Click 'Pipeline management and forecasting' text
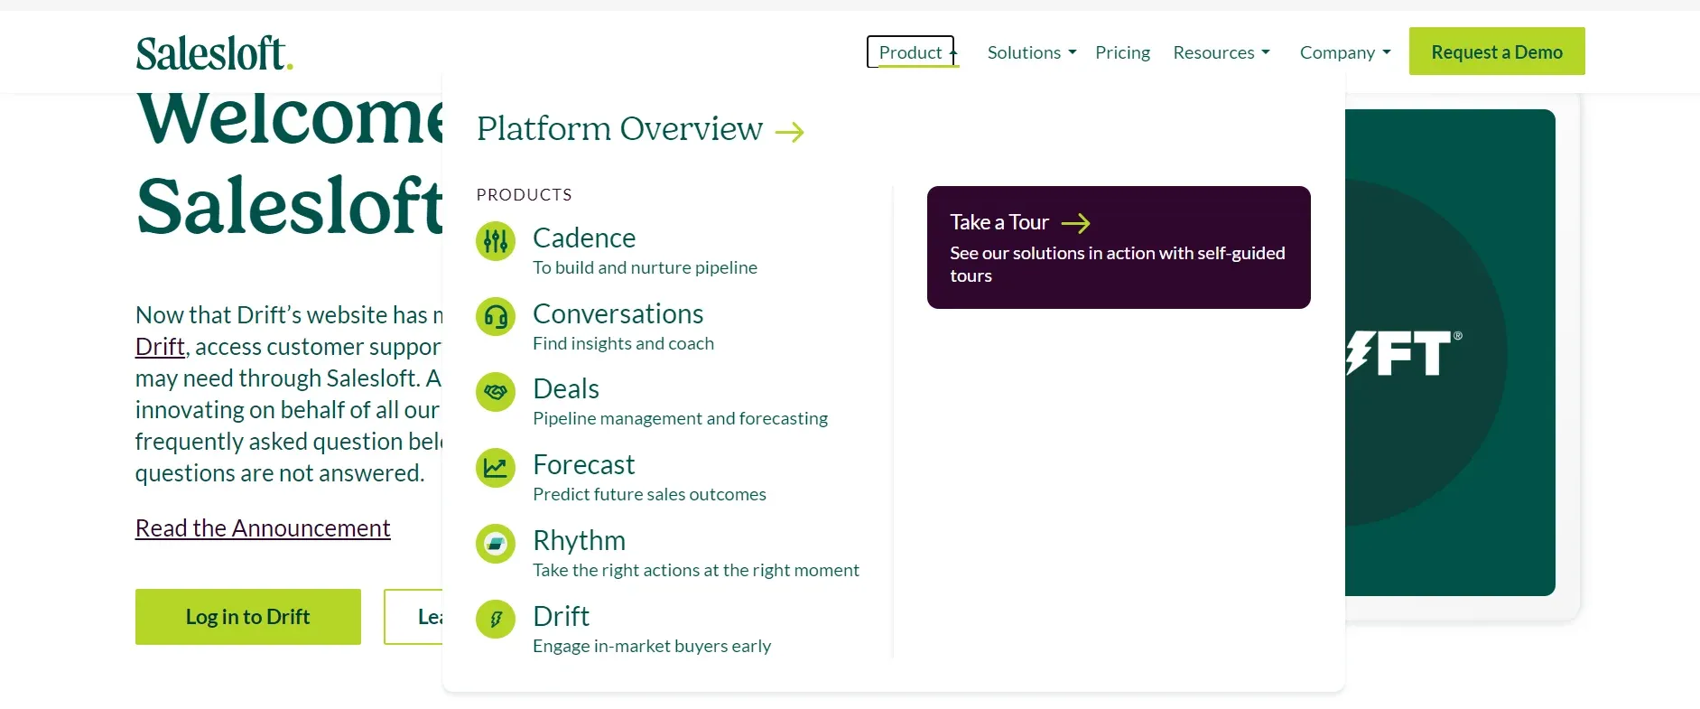Screen dimensions: 1700x709 [x=681, y=418]
